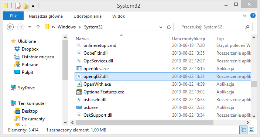Go up one folder level
Screen dimensions: 260x137
(38, 27)
